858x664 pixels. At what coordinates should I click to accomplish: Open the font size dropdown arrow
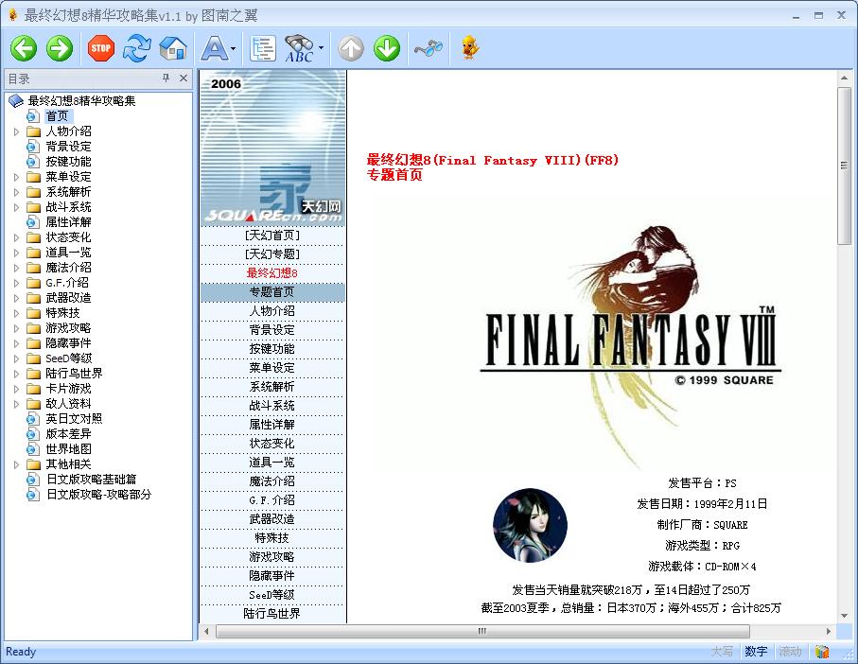pyautogui.click(x=232, y=48)
